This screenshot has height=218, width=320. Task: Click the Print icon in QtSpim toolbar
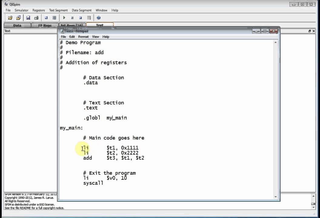pos(36,18)
